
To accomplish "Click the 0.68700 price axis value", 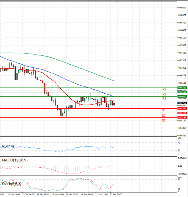I will 182,23.
